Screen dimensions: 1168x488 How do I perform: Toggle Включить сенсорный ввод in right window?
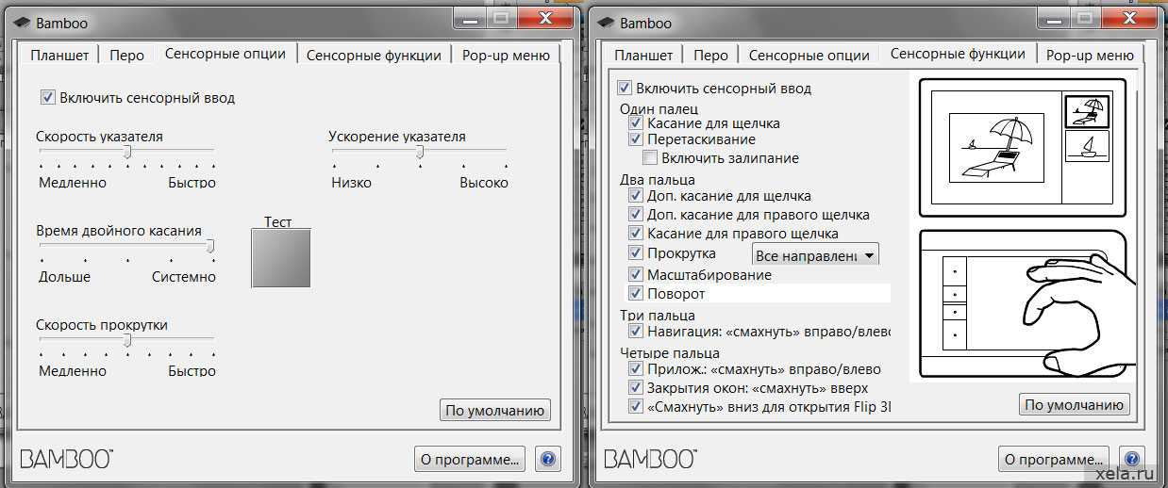[624, 88]
